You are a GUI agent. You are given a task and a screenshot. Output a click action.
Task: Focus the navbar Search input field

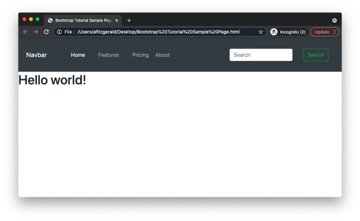click(x=261, y=55)
